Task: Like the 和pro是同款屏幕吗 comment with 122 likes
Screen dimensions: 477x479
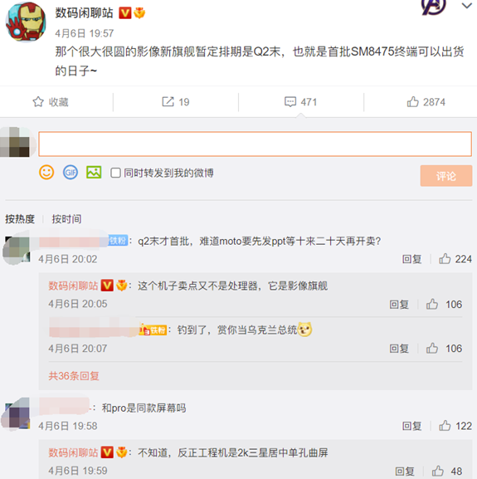Action: (x=455, y=426)
